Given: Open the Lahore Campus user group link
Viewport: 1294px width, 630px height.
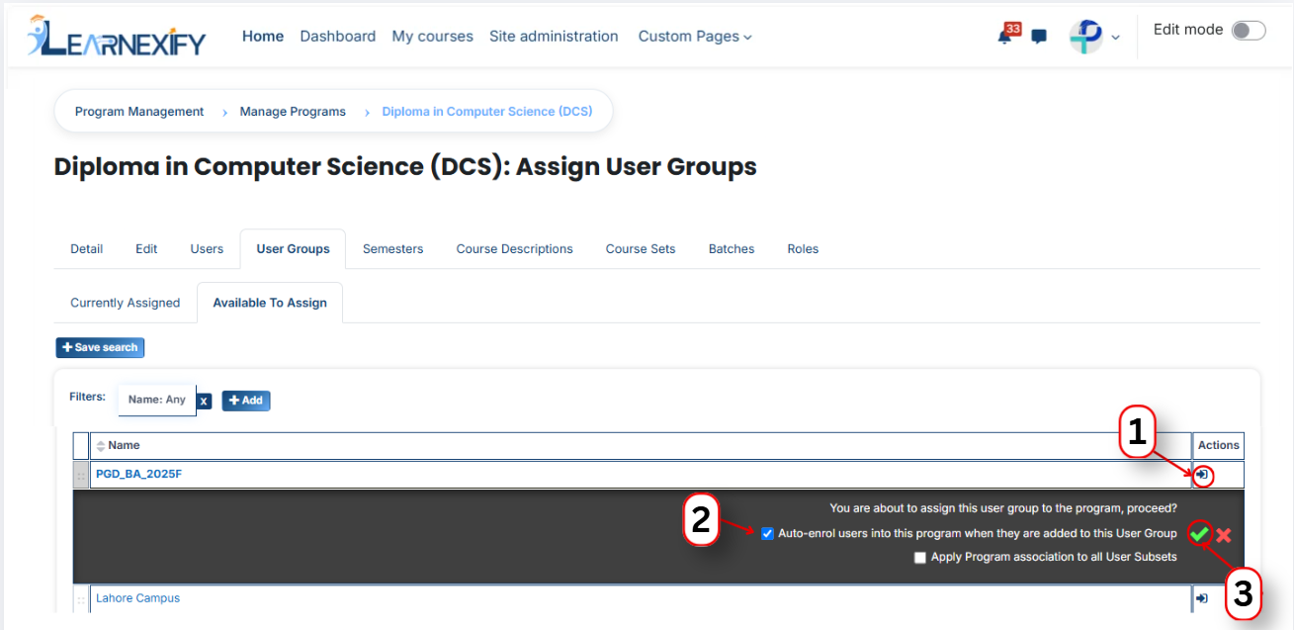Looking at the screenshot, I should coord(137,598).
